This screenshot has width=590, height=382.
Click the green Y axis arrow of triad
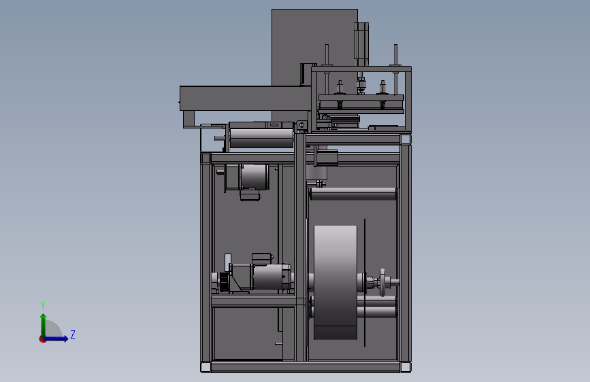click(44, 325)
